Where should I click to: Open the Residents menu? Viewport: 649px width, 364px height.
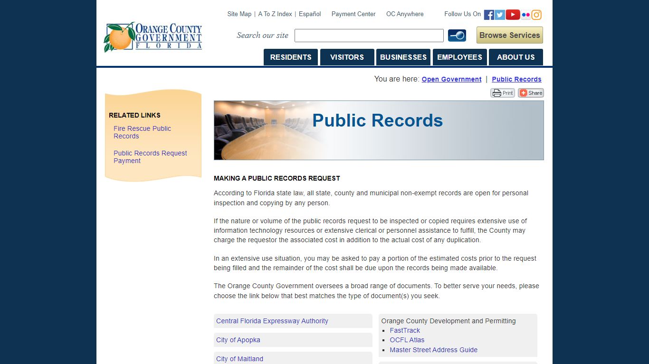pos(291,57)
